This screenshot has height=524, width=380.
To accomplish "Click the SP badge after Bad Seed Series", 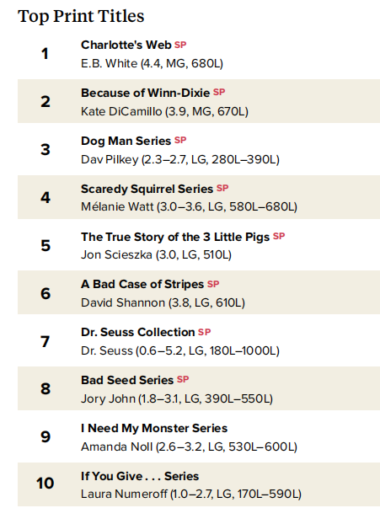I will coord(183,380).
